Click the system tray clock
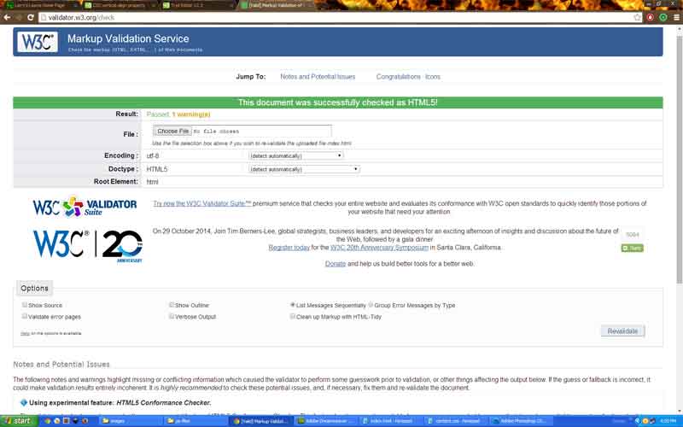The width and height of the screenshot is (683, 427). (668, 421)
